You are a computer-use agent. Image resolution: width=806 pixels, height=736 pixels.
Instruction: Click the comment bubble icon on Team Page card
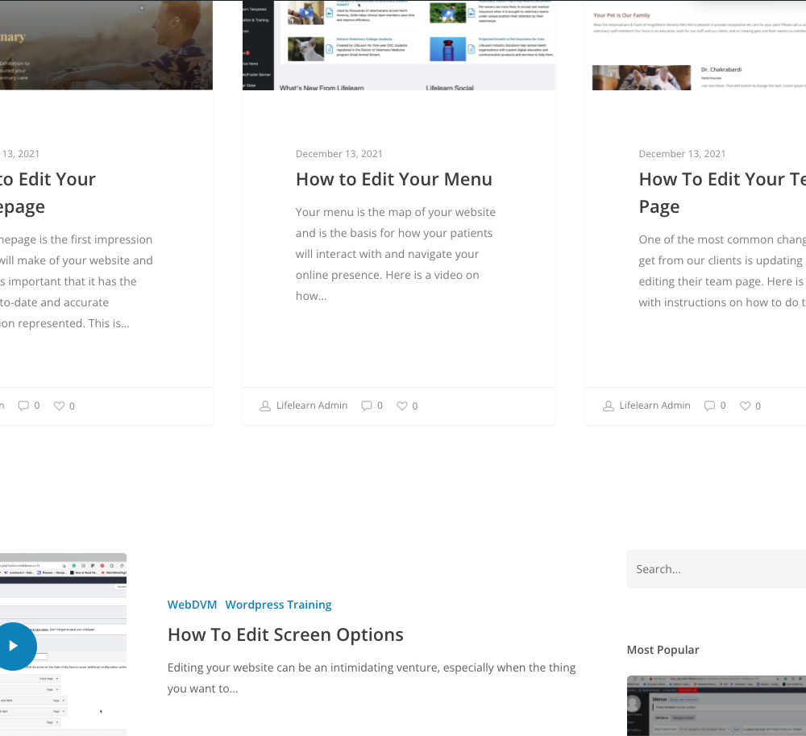click(709, 405)
